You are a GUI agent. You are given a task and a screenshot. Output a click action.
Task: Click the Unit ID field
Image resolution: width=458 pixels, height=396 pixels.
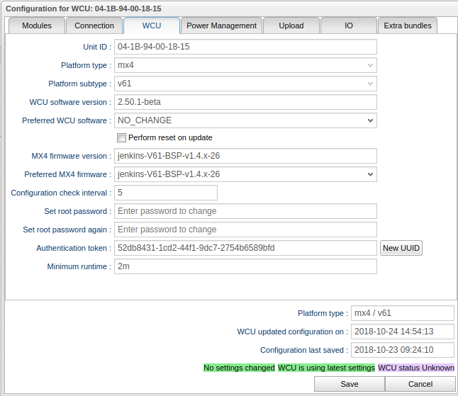coord(245,47)
